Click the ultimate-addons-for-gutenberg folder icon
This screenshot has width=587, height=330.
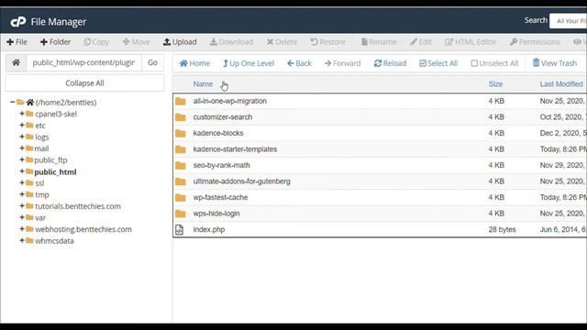point(181,181)
